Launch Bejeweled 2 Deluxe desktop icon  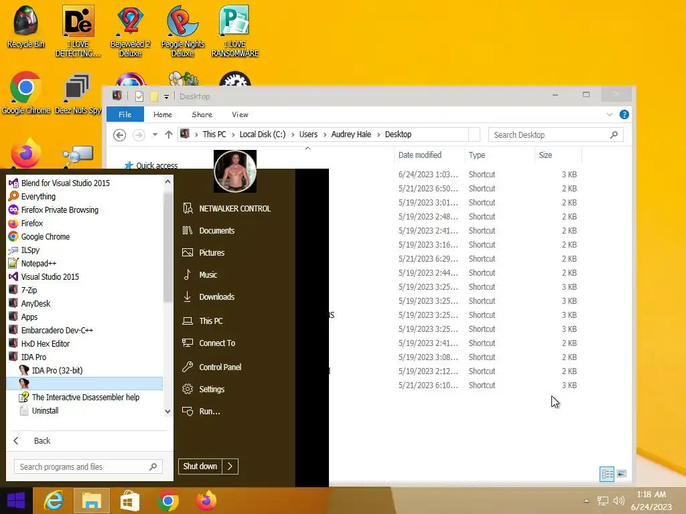click(130, 31)
